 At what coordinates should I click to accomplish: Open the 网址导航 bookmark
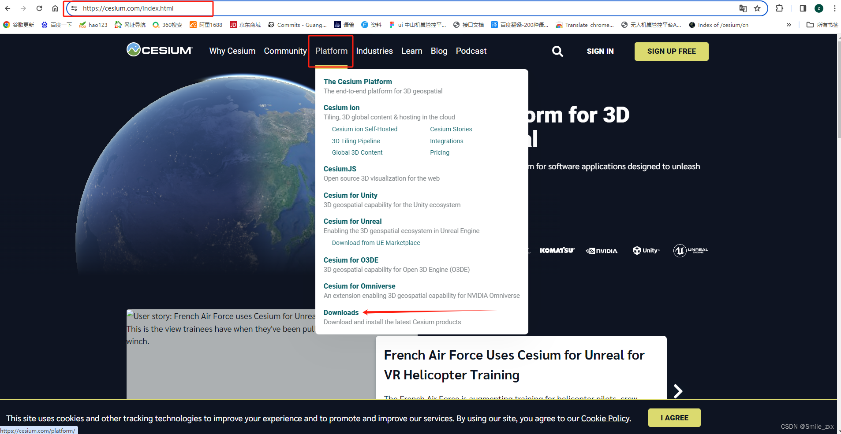click(x=130, y=25)
